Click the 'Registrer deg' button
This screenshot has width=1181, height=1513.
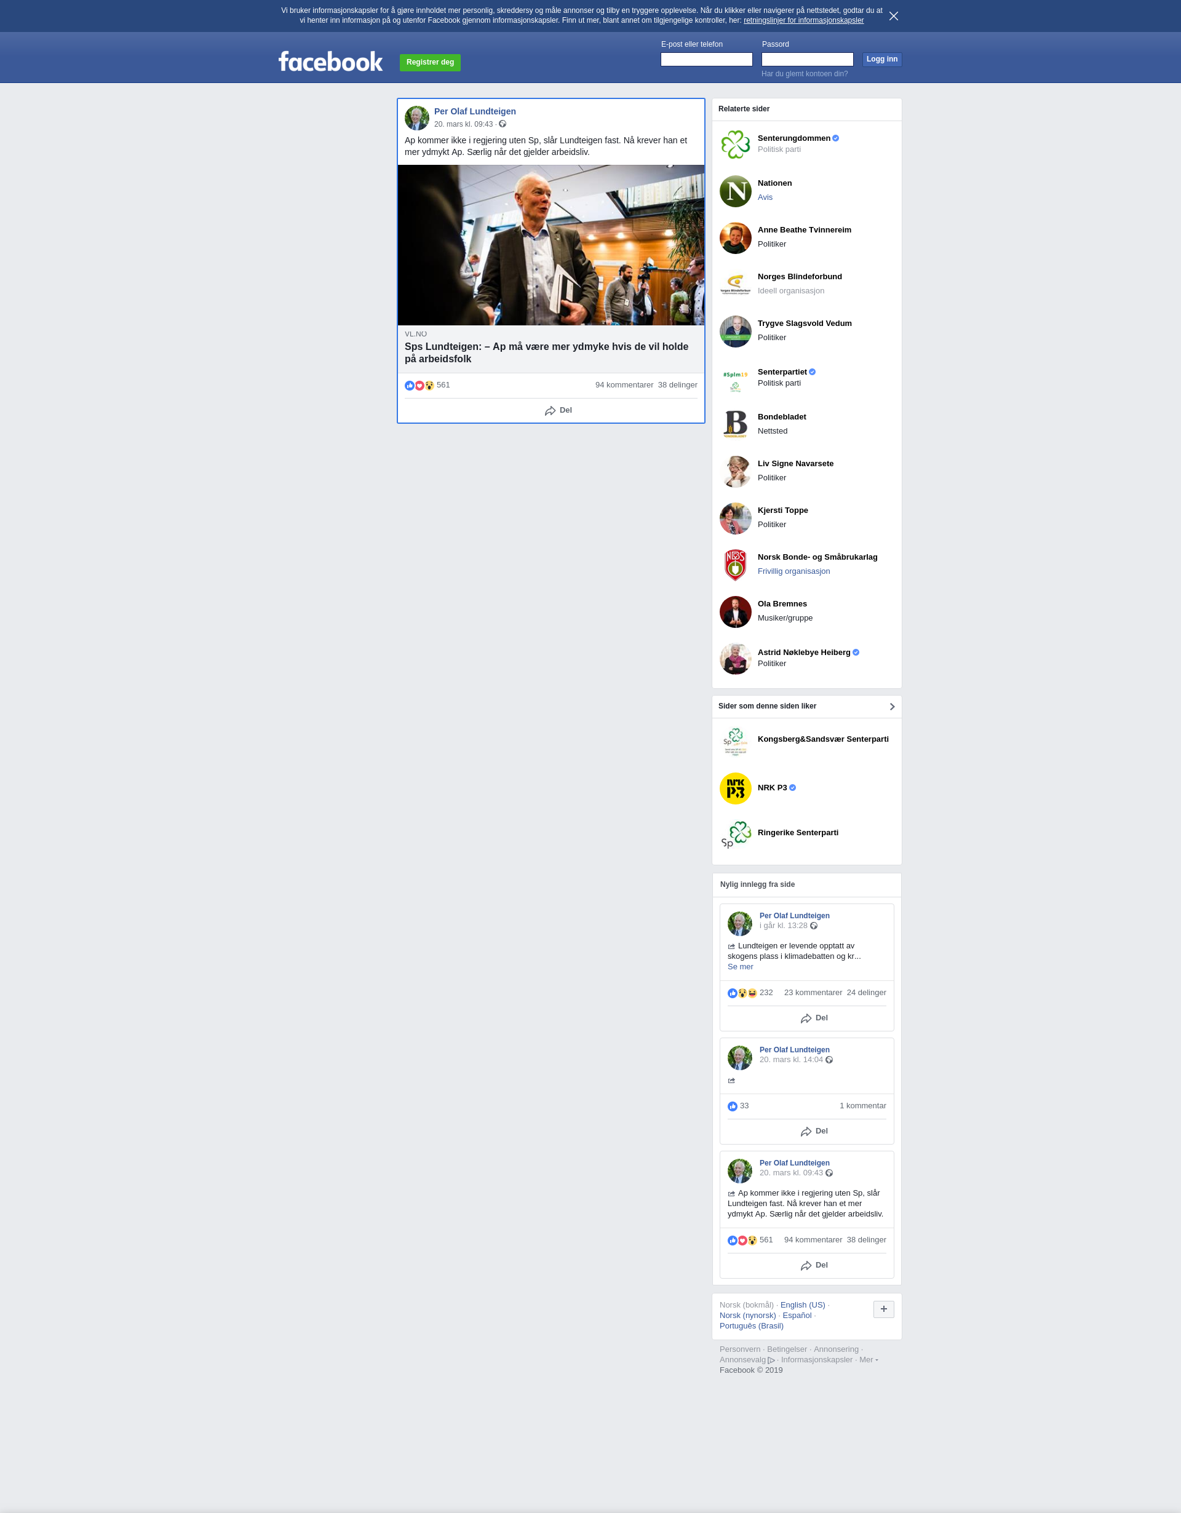coord(430,62)
